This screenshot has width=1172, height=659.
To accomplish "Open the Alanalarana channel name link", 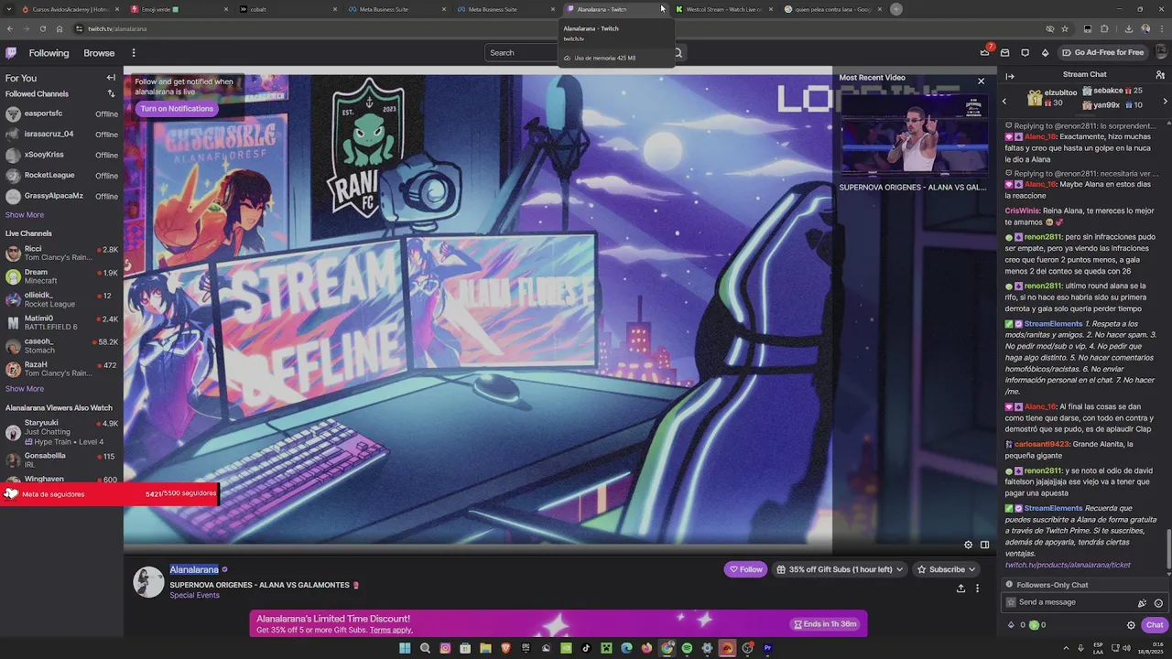I will [194, 569].
